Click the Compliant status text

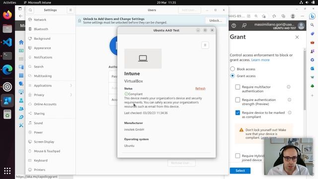pos(135,94)
